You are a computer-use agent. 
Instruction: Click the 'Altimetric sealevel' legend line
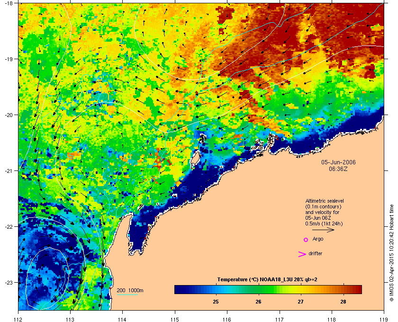point(325,201)
